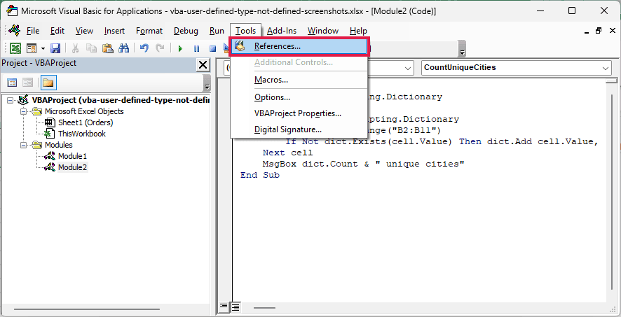Click the MsgBox dict.Count code line
The height and width of the screenshot is (317, 621).
pos(363,164)
